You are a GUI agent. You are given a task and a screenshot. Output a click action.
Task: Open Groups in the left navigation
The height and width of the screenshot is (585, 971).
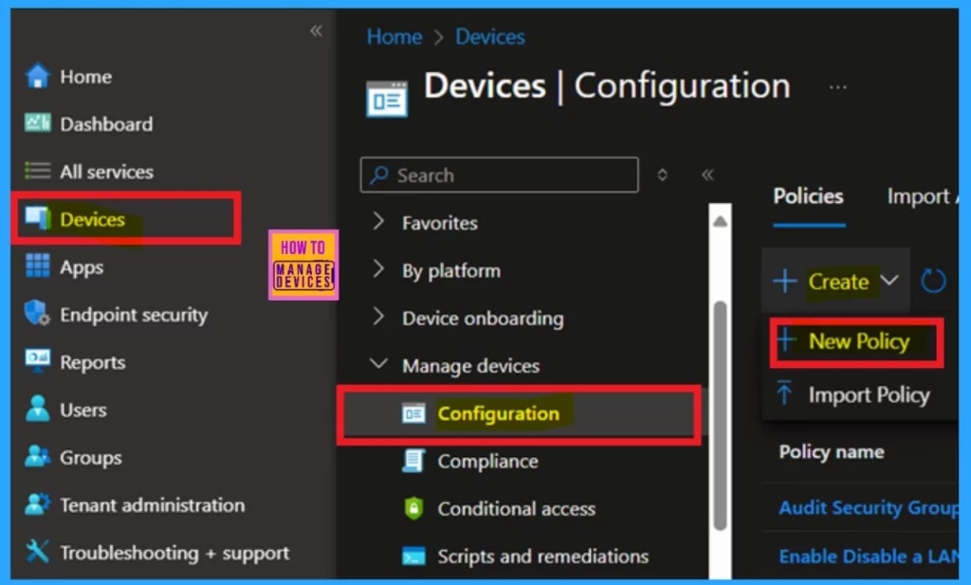(x=91, y=458)
